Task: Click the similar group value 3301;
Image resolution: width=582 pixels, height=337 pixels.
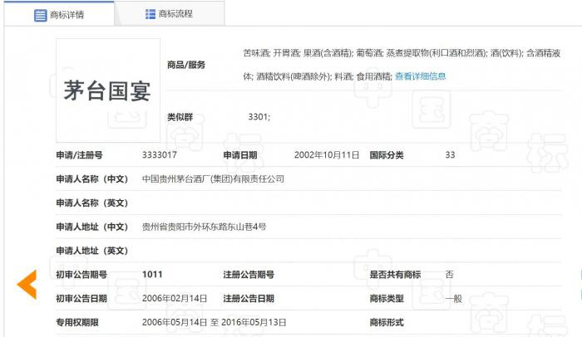Action: [259, 117]
